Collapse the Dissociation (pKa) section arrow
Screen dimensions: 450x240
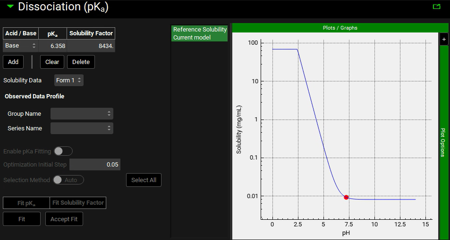coord(10,6)
